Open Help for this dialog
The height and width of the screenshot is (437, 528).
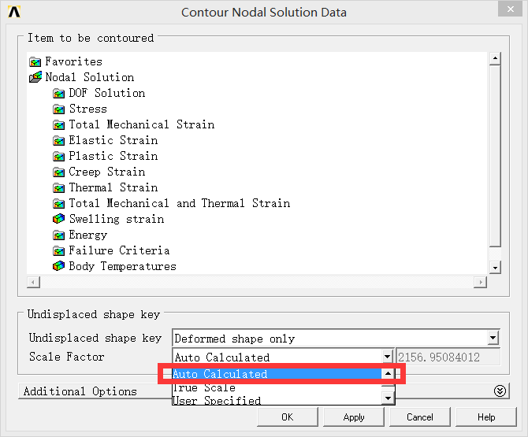point(486,417)
